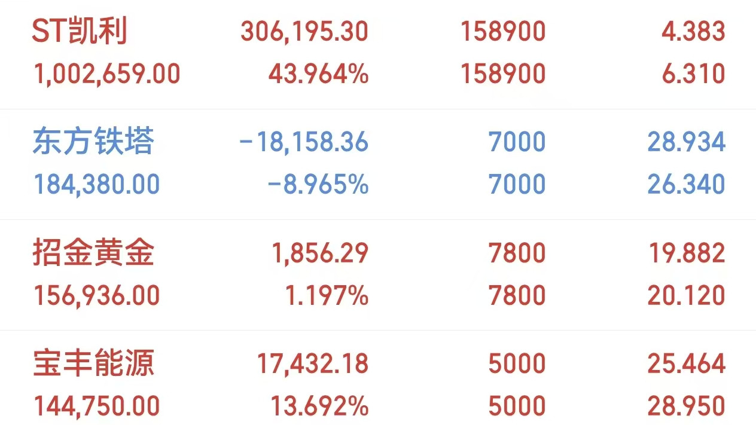The height and width of the screenshot is (425, 756).
Task: Open the 东方铁塔 stock entry
Action: 93,142
